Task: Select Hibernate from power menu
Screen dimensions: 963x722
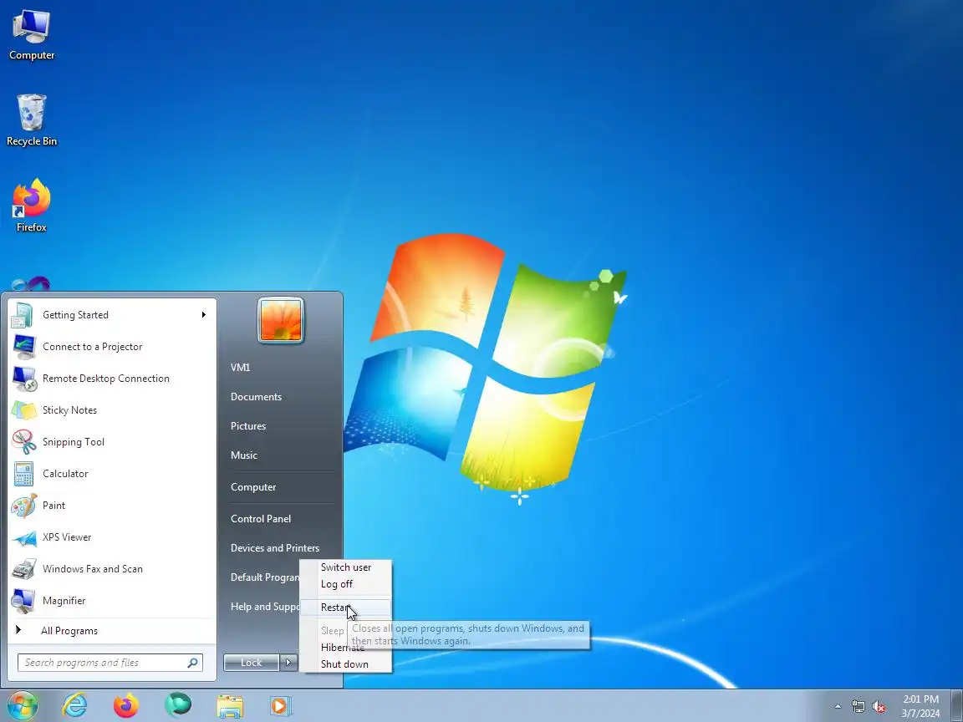Action: 342,647
